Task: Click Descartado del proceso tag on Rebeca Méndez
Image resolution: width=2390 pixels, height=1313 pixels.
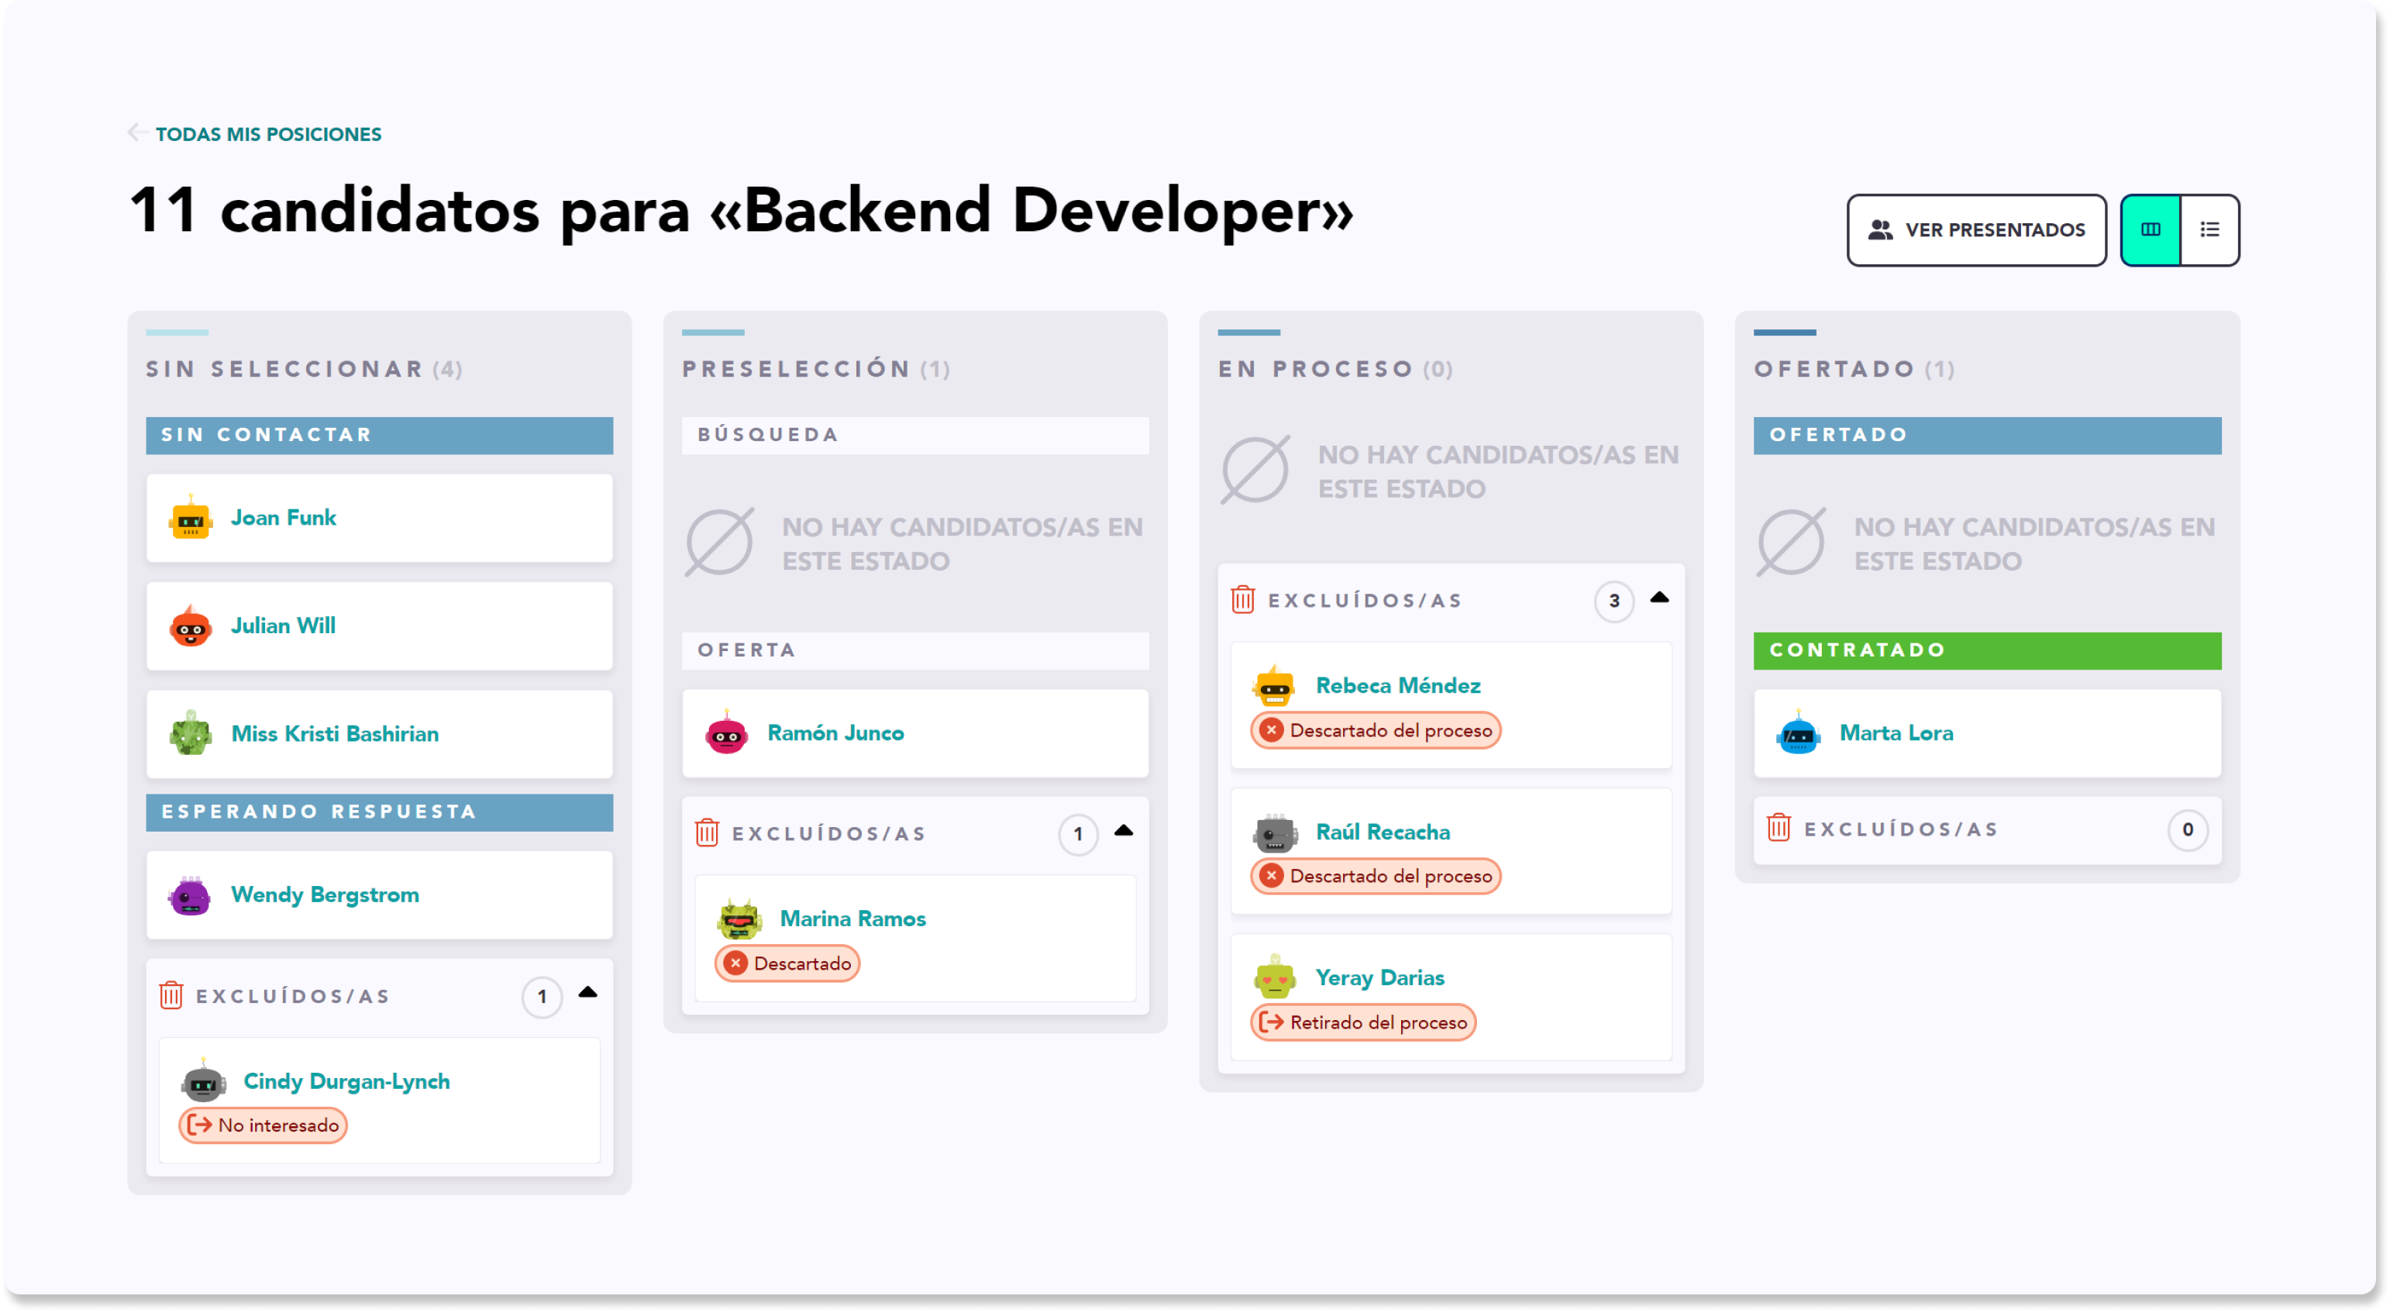Action: 1376,730
